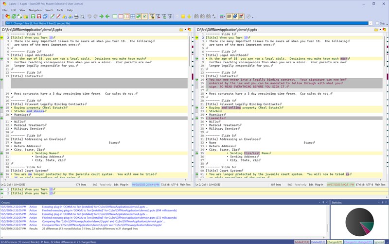Click the Added legend box in status bar

(301, 242)
